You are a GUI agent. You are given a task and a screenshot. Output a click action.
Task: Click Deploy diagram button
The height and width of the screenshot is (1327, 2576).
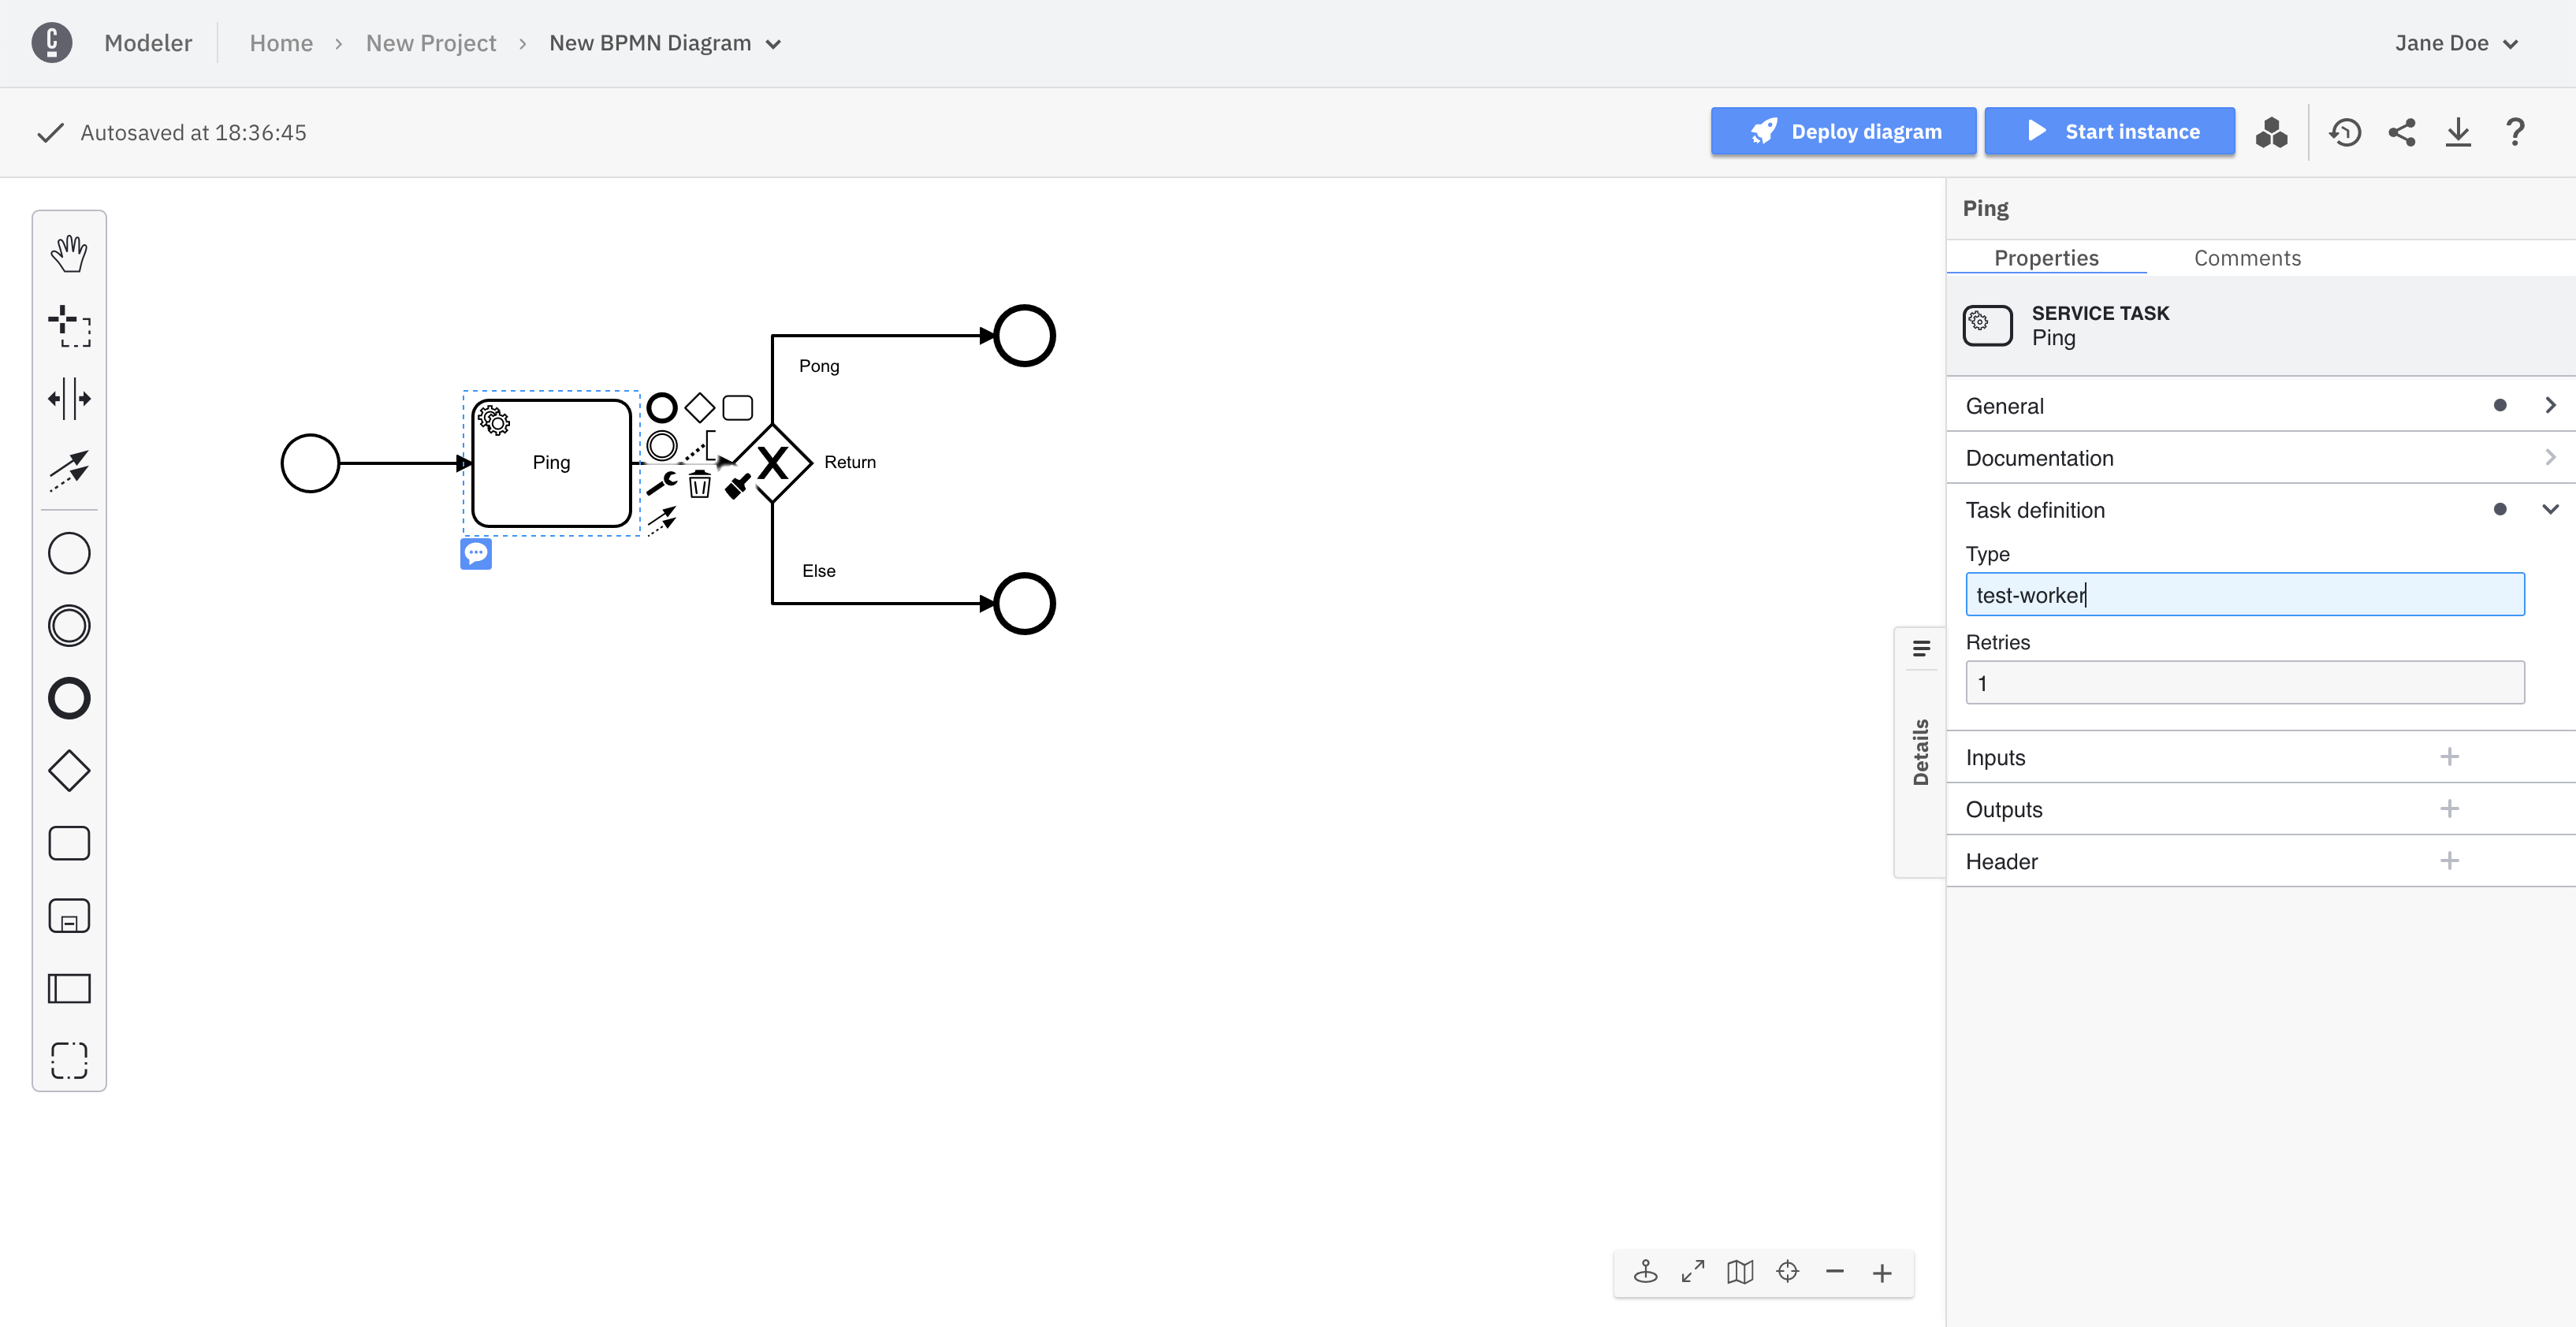[1842, 132]
